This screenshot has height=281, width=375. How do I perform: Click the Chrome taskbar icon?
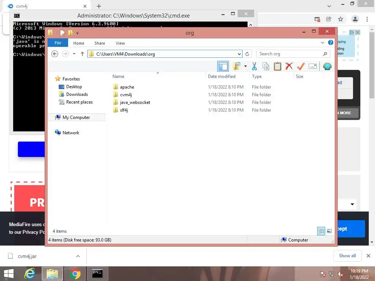coord(75,274)
